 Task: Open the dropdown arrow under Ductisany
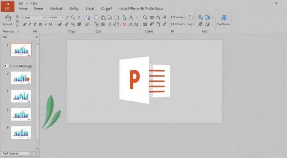pyautogui.click(x=224, y=28)
